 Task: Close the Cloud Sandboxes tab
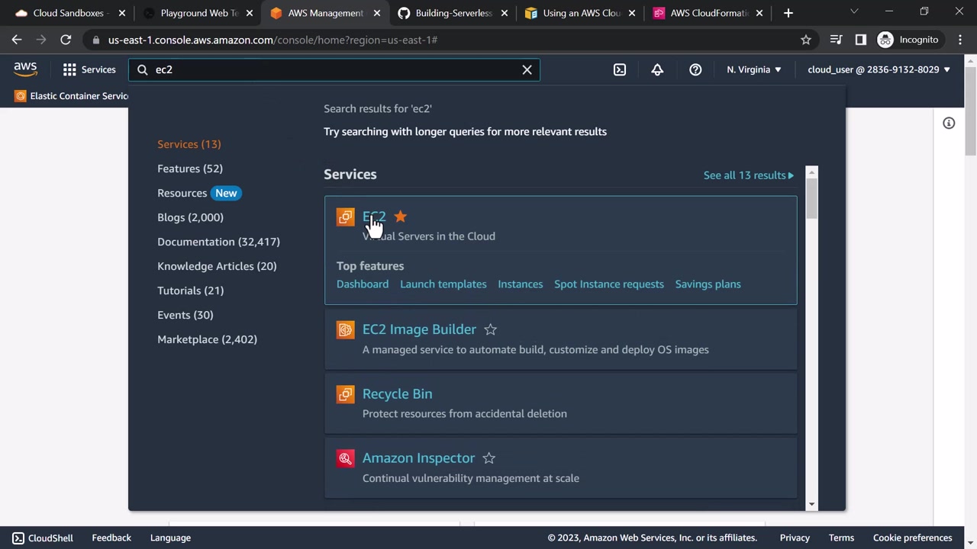tap(121, 13)
